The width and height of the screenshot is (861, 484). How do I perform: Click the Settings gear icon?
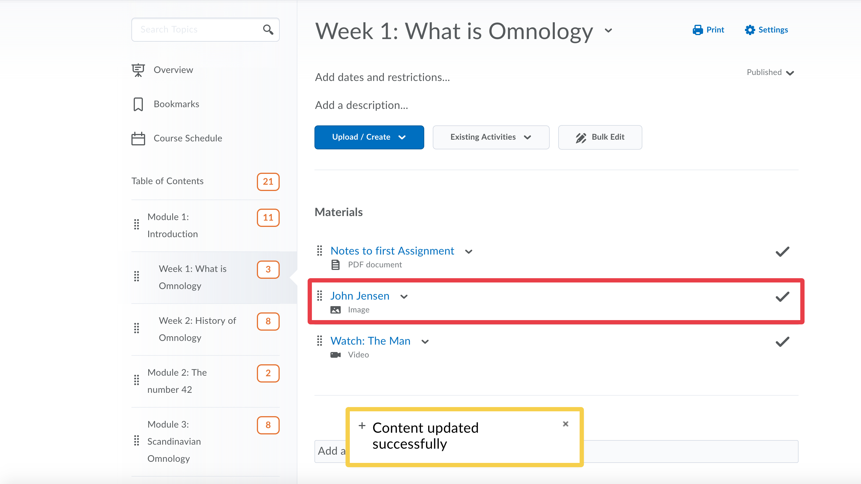tap(750, 30)
